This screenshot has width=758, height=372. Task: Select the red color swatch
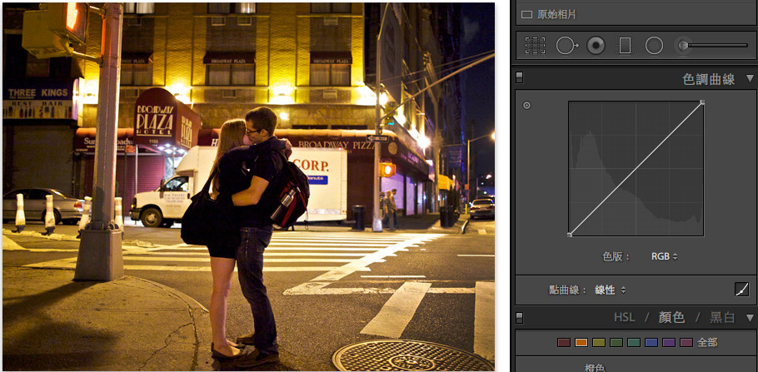[564, 343]
